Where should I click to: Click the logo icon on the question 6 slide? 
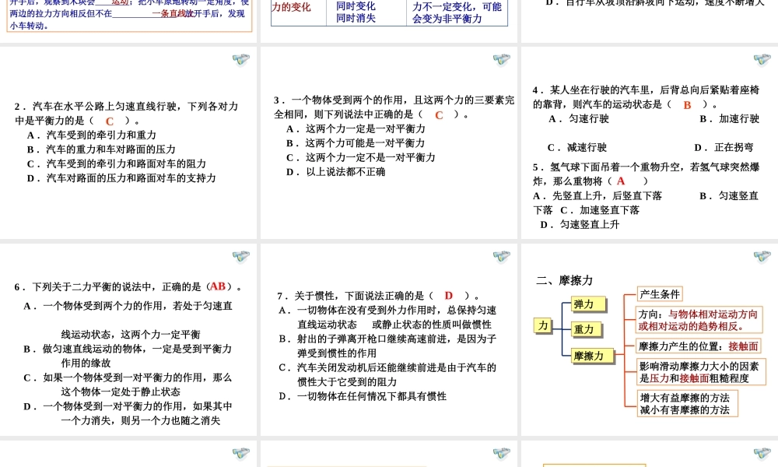[x=241, y=256]
